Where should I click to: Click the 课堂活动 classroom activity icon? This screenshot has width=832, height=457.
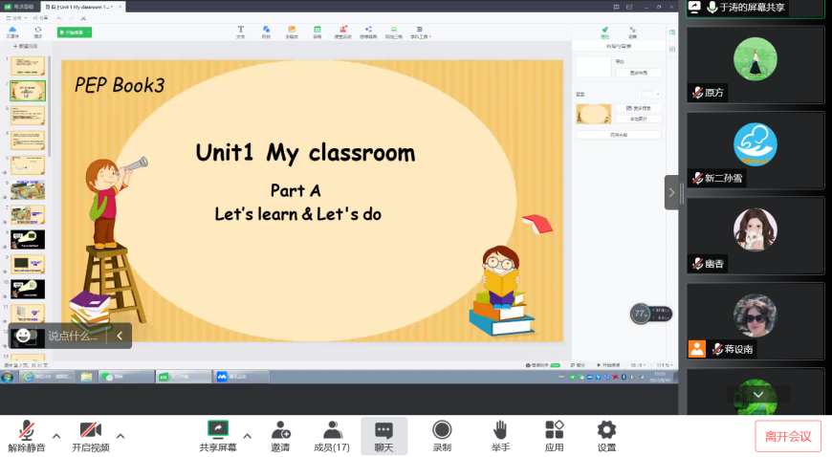click(x=342, y=32)
